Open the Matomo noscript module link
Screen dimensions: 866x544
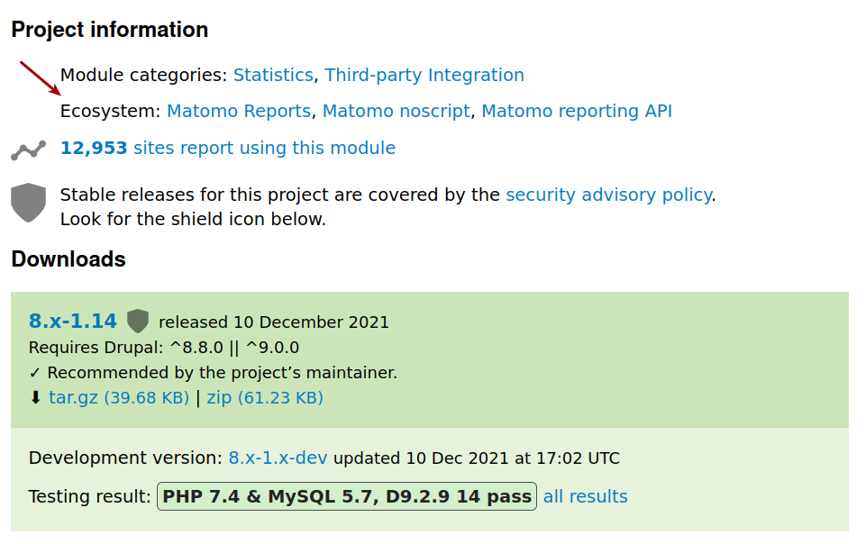(x=396, y=111)
